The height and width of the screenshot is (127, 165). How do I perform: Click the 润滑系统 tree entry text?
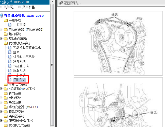point(20,70)
